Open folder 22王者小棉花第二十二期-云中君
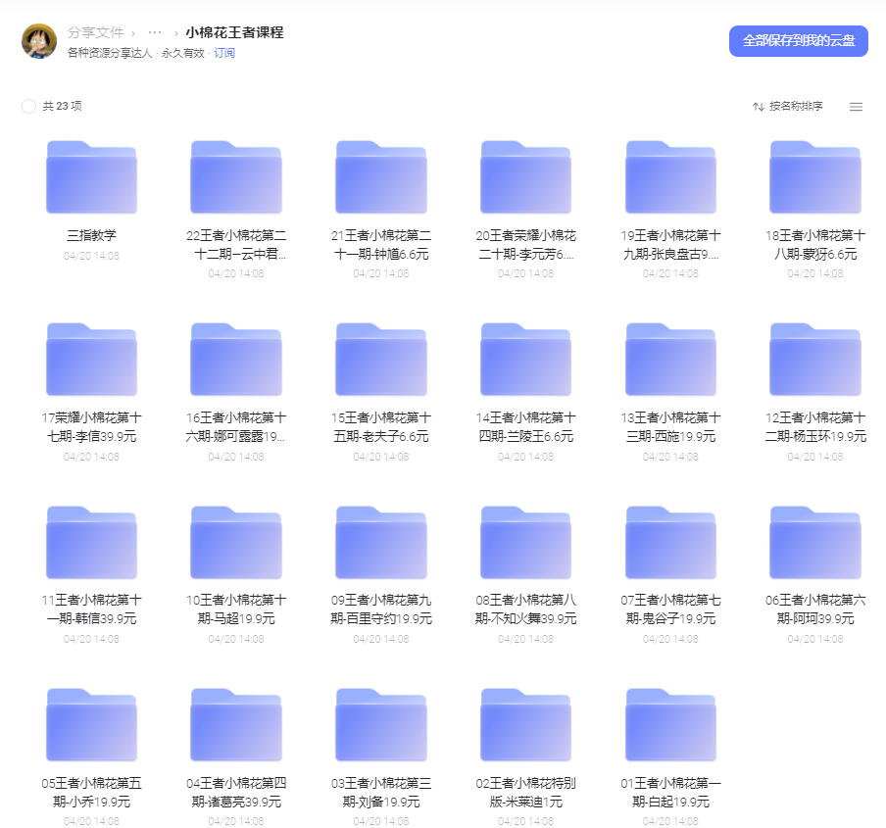This screenshot has width=886, height=828. point(236,176)
